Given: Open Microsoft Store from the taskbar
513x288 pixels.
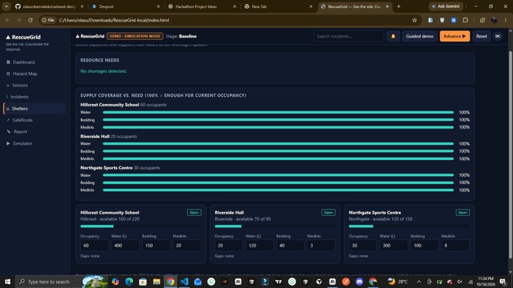Looking at the screenshot, I should point(143,282).
